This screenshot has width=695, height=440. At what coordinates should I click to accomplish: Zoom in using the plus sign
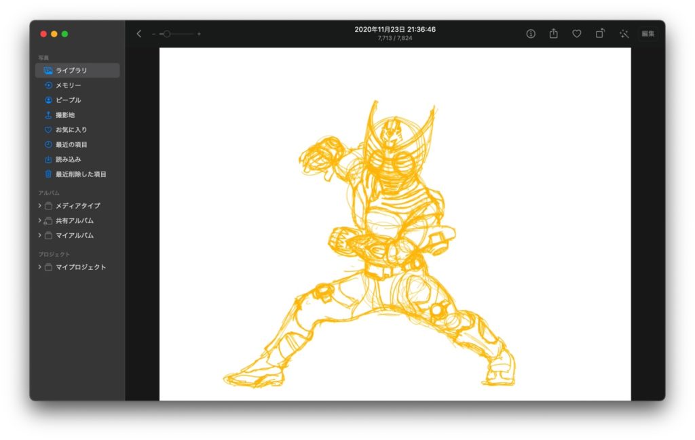(199, 34)
